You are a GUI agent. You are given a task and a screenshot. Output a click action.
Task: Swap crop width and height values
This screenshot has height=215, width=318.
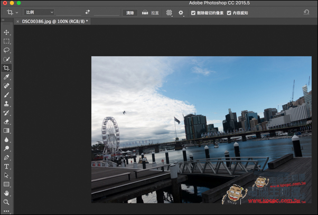coord(87,12)
